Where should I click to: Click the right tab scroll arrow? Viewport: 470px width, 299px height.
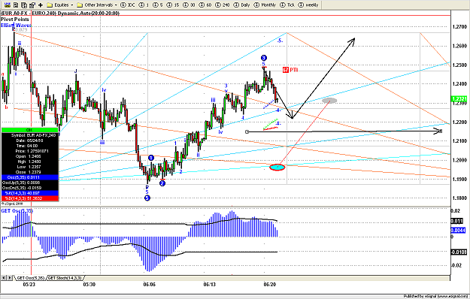10,278
